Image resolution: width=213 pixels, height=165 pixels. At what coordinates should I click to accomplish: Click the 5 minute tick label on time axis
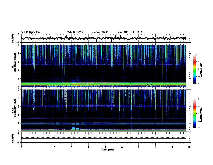pyautogui.click(x=105, y=147)
